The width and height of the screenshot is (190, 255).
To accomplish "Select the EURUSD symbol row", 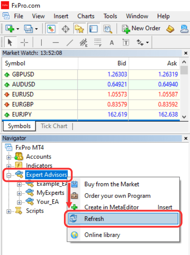I will tap(91, 95).
